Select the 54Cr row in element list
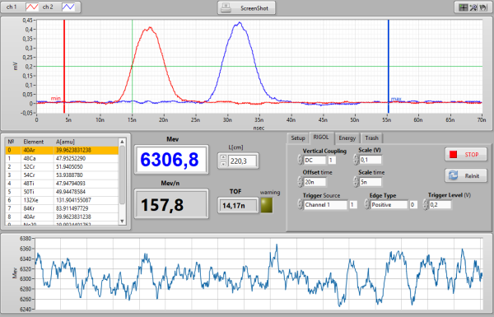The height and width of the screenshot is (317, 494). pos(62,175)
